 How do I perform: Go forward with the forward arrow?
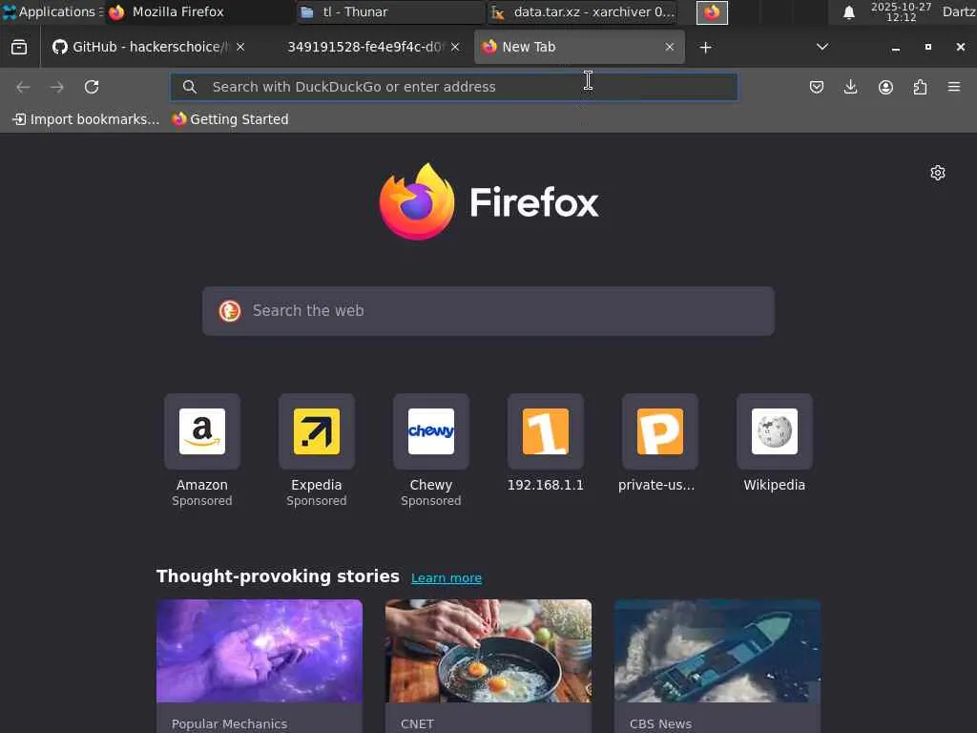pyautogui.click(x=56, y=87)
